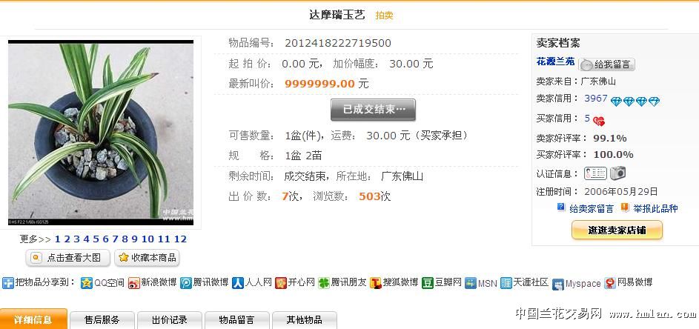The image size is (699, 329).
Task: Open image number 1
Action: 58,239
